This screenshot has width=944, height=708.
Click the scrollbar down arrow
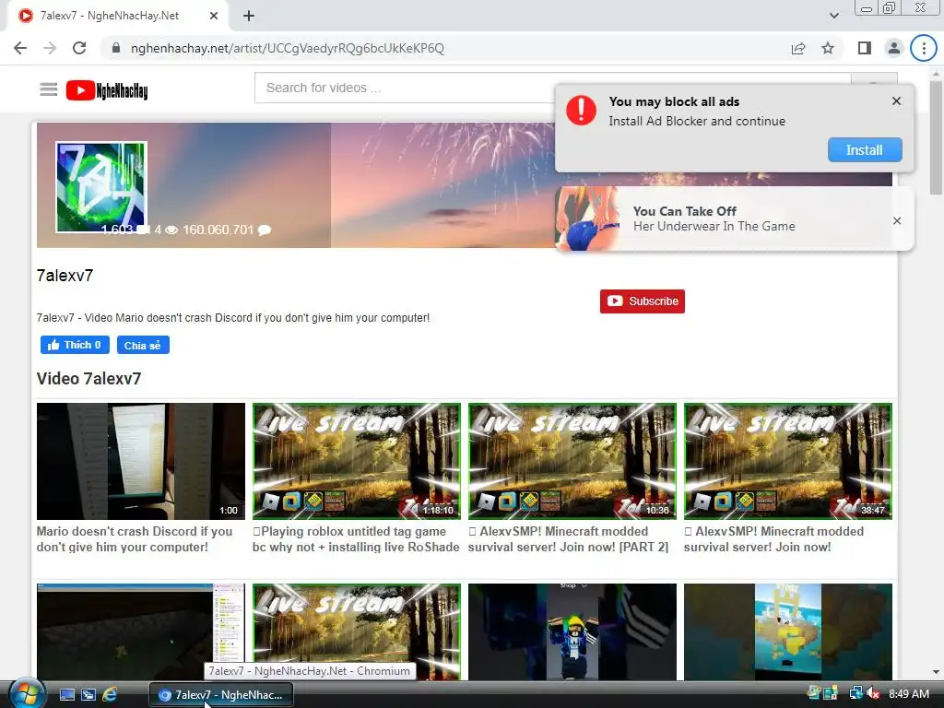point(936,672)
